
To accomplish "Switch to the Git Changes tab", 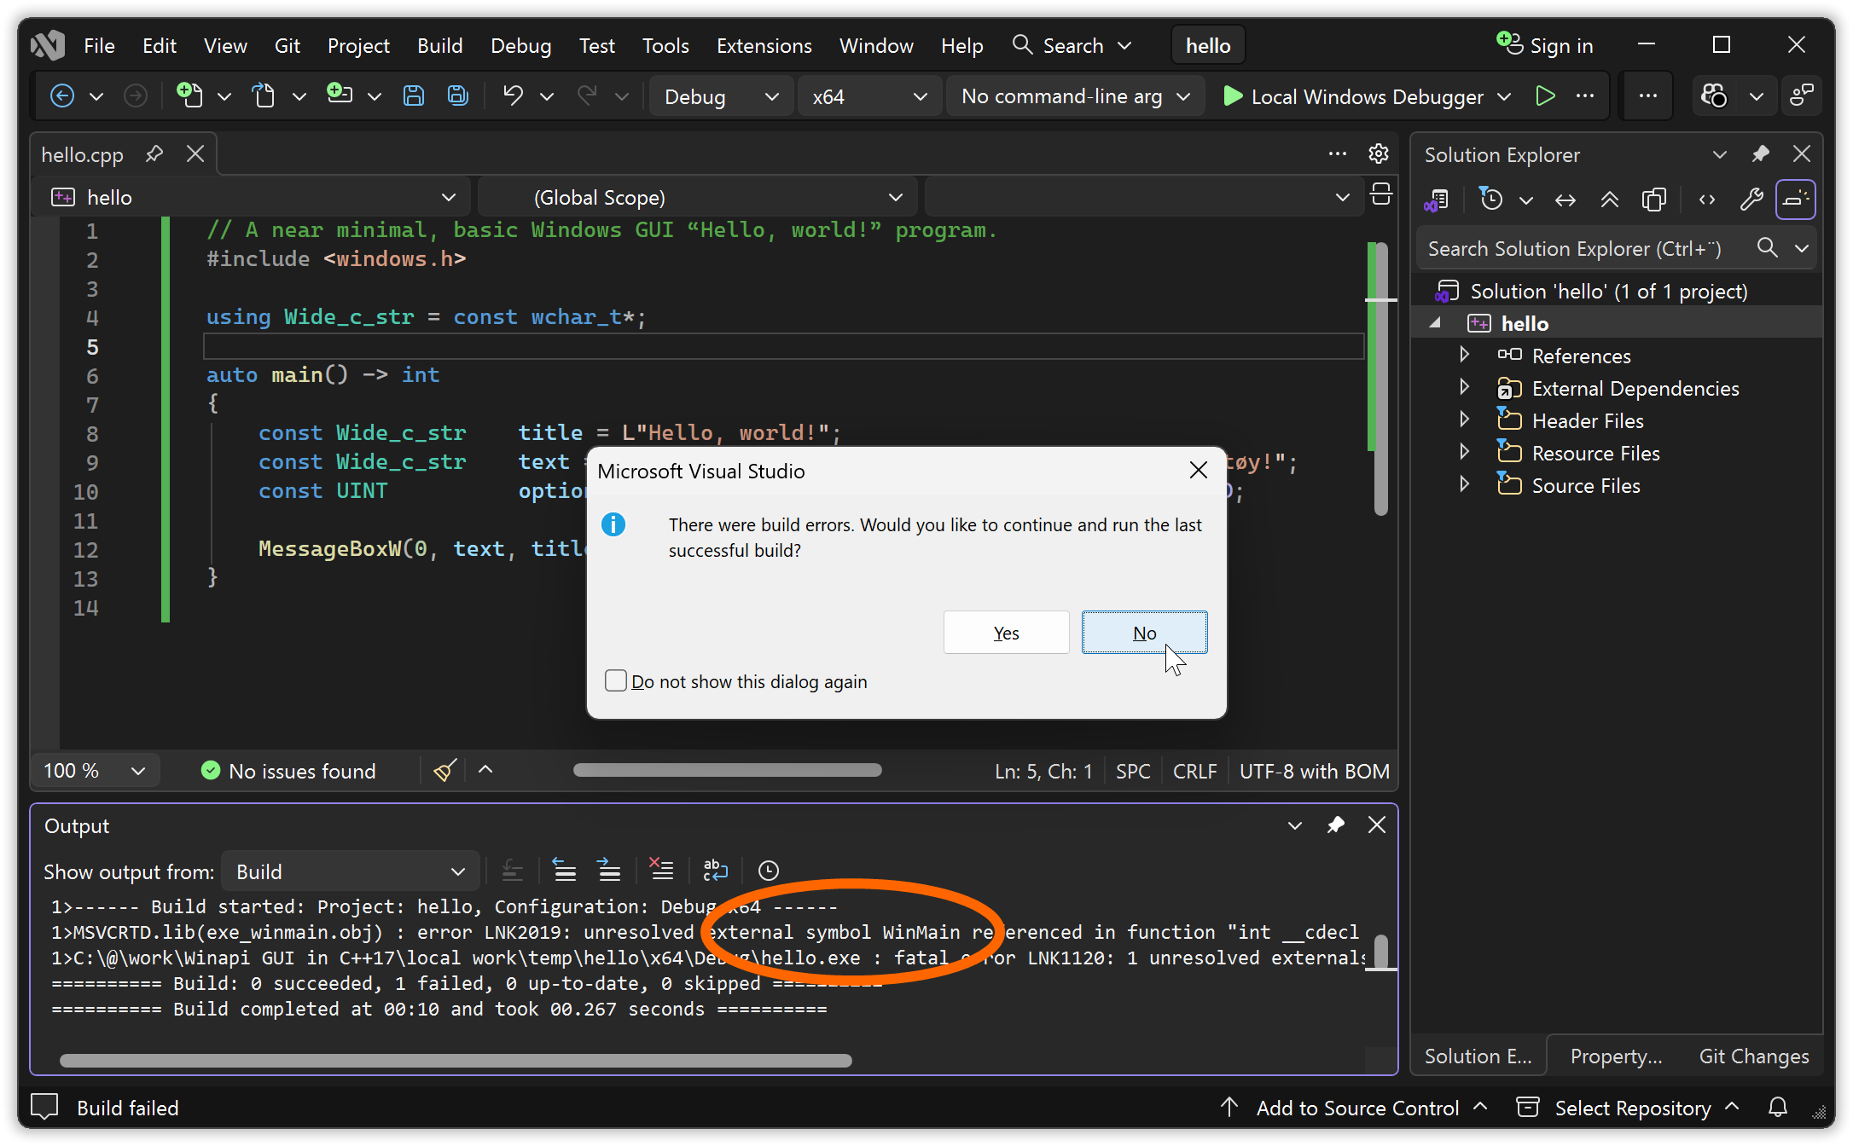I will click(x=1753, y=1056).
